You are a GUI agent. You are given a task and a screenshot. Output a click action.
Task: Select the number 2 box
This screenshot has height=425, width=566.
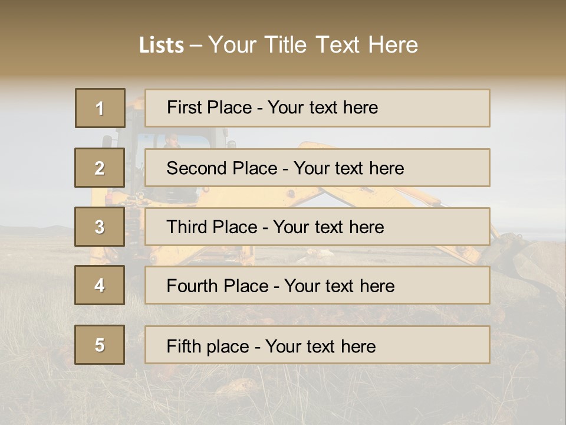click(x=100, y=168)
